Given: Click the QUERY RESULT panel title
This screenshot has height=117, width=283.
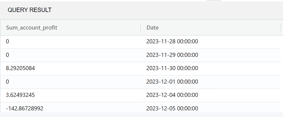Looking at the screenshot, I should tap(30, 10).
